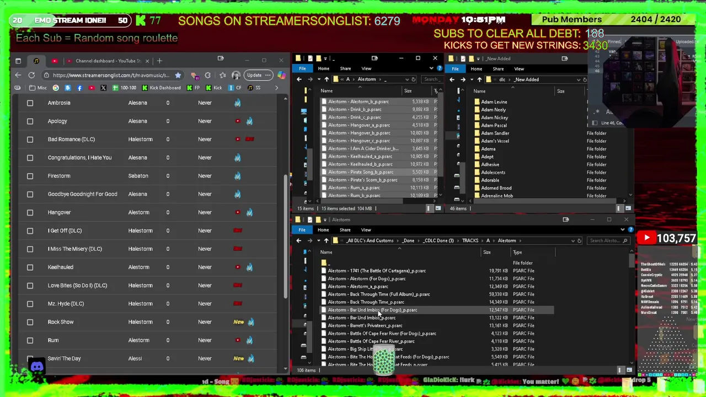Tick checkbox for Apology song

[x=30, y=121]
